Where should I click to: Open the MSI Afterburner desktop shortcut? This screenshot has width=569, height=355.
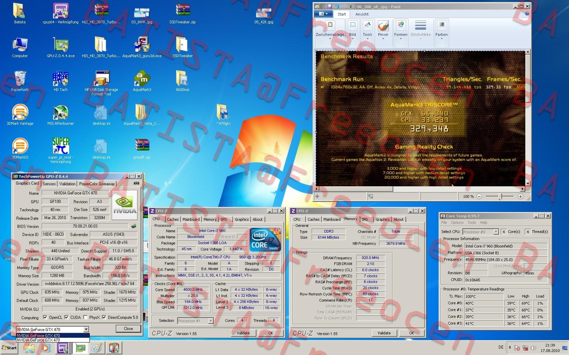(x=60, y=116)
